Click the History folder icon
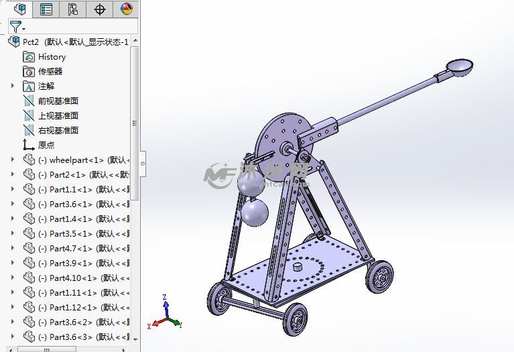The image size is (514, 352). click(29, 57)
